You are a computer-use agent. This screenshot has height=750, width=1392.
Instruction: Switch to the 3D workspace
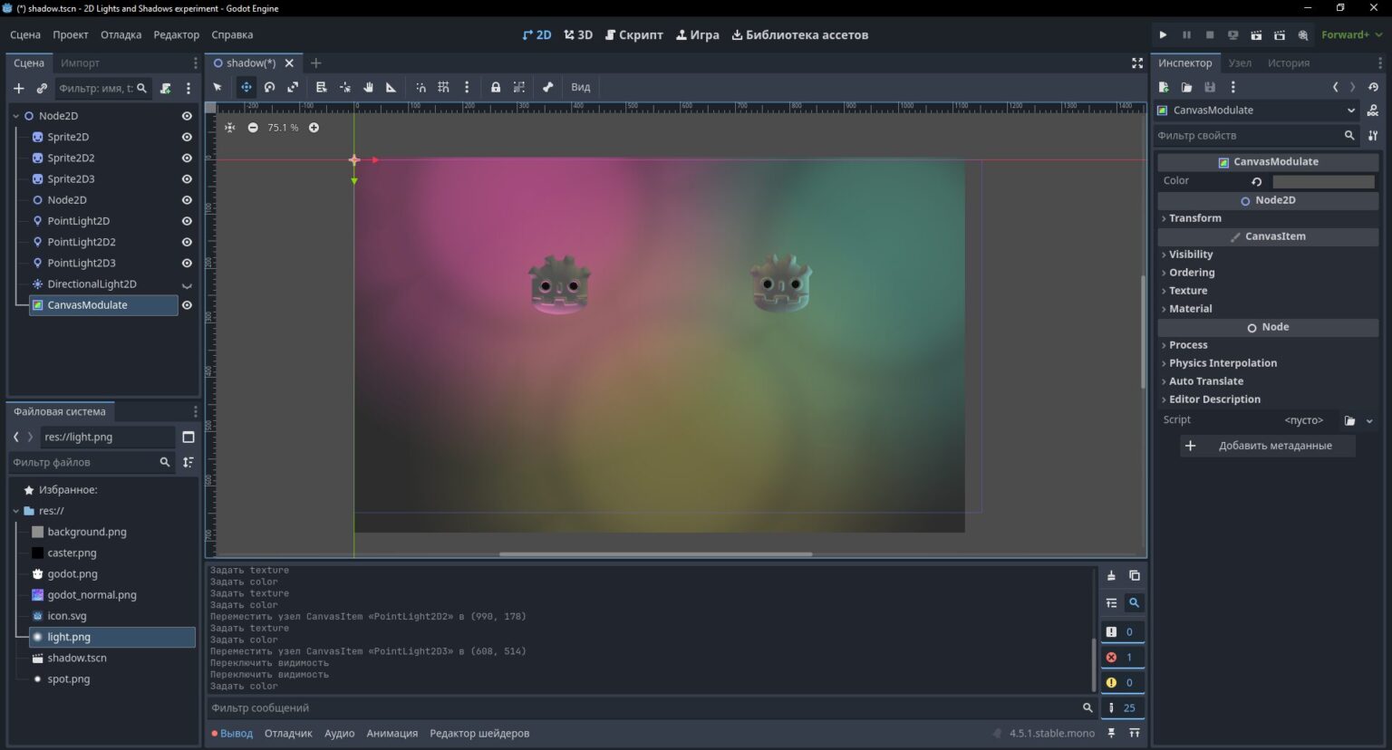pos(578,34)
